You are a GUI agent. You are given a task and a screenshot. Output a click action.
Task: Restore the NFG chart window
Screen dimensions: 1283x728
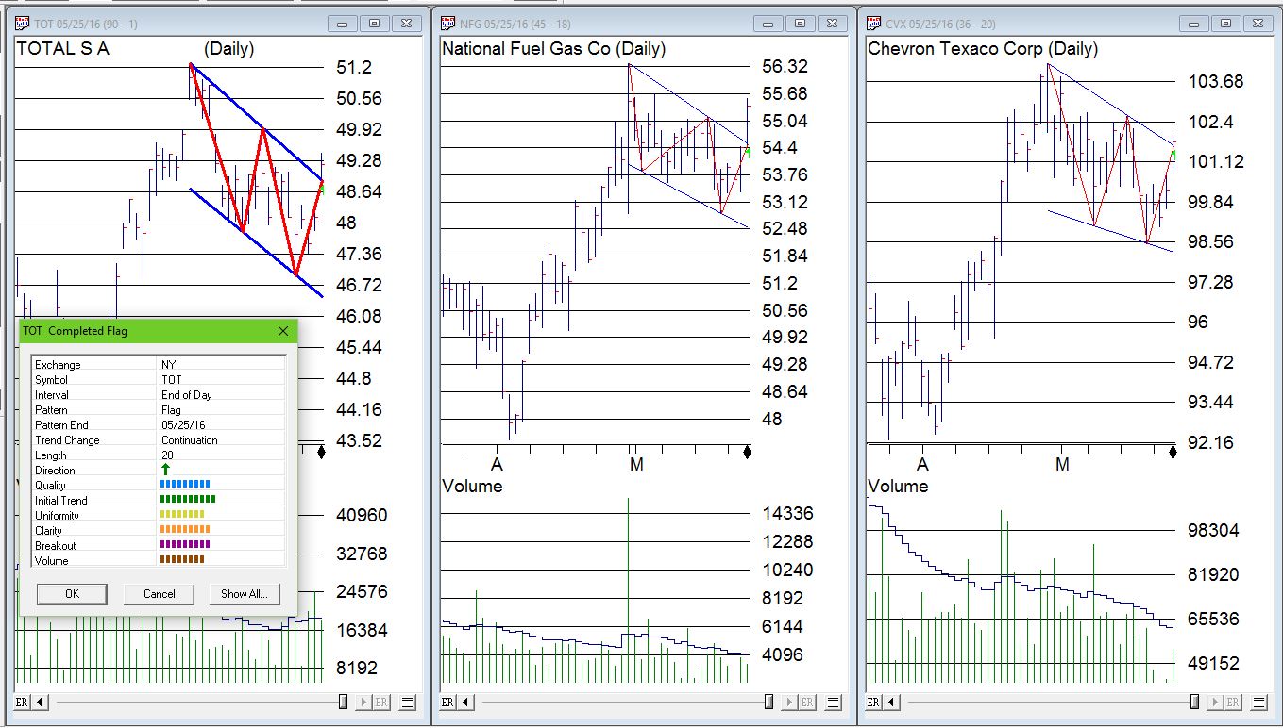[x=801, y=24]
